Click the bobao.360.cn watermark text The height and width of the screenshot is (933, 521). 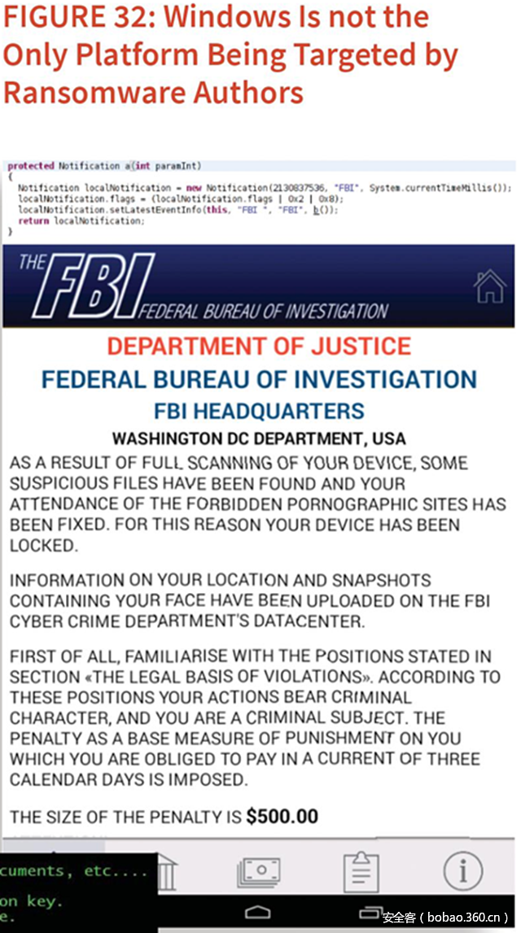pos(449,918)
